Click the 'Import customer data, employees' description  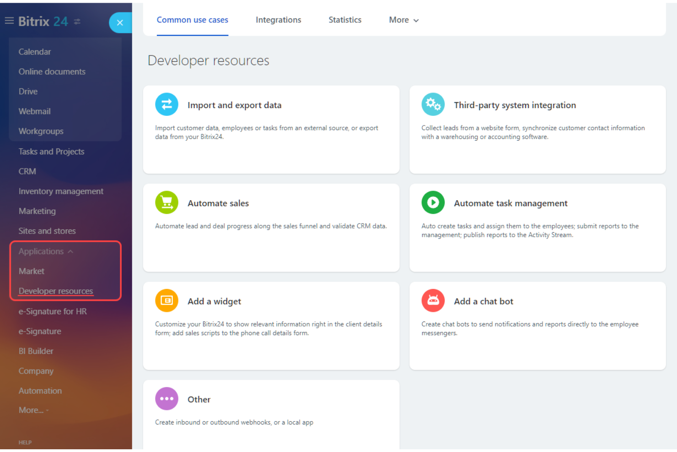(266, 132)
